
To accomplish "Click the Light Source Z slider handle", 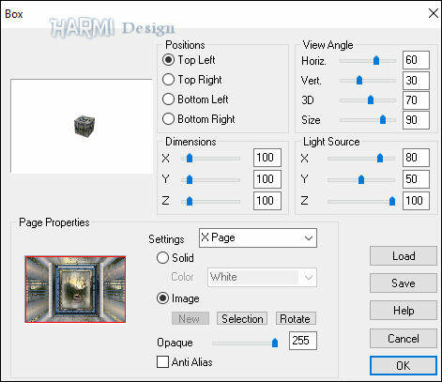I will (x=392, y=201).
